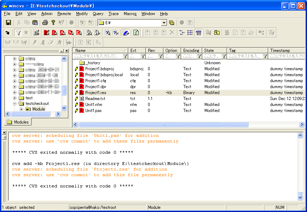Collapse the testcheckout folder
Viewport: 307px width, 212px height.
pyautogui.click(x=14, y=104)
